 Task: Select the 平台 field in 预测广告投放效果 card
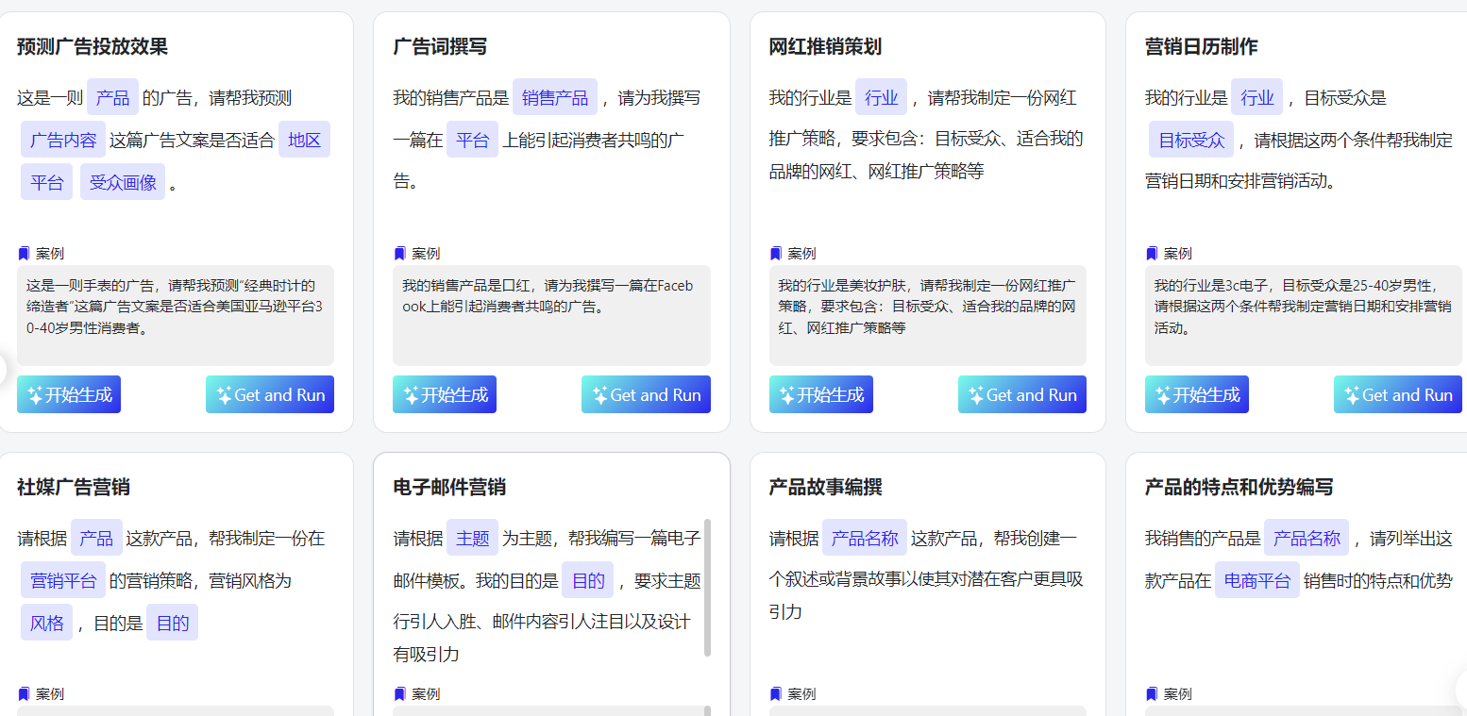point(46,182)
